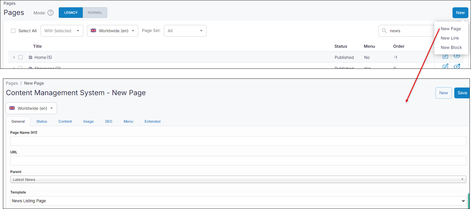Click the Mode help question mark icon

[51, 13]
